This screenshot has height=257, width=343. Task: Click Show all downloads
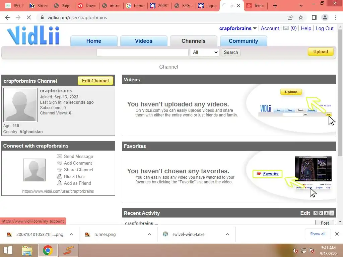point(318,234)
